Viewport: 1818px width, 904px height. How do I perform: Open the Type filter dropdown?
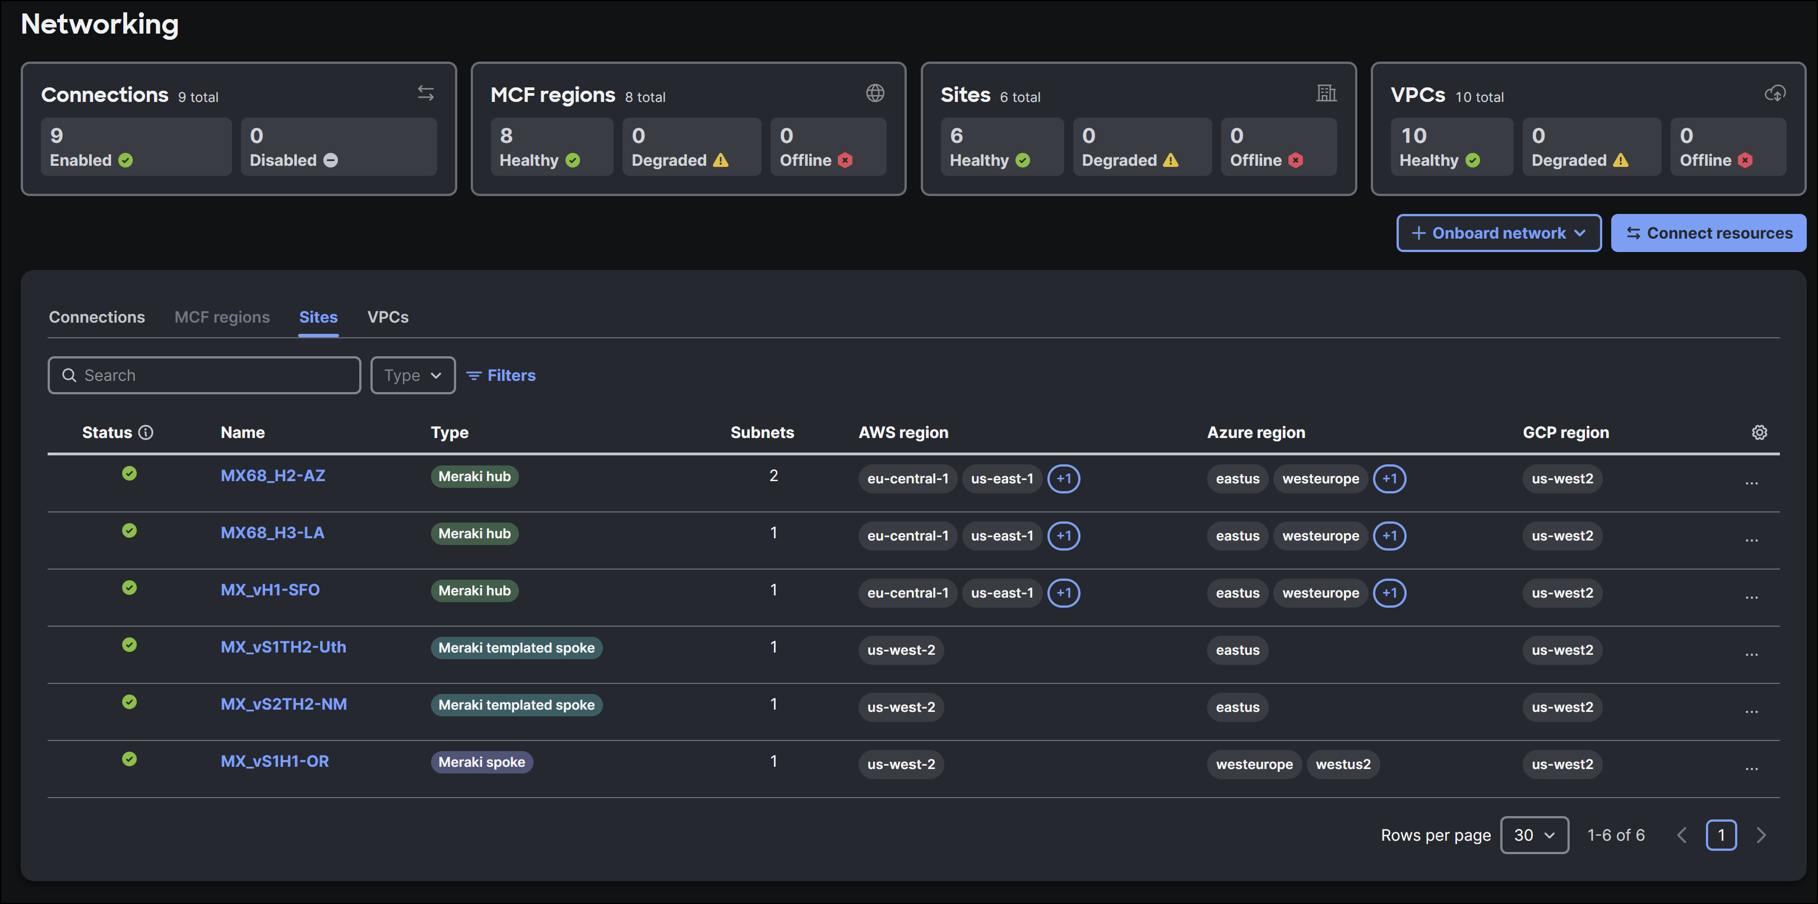[x=413, y=375]
